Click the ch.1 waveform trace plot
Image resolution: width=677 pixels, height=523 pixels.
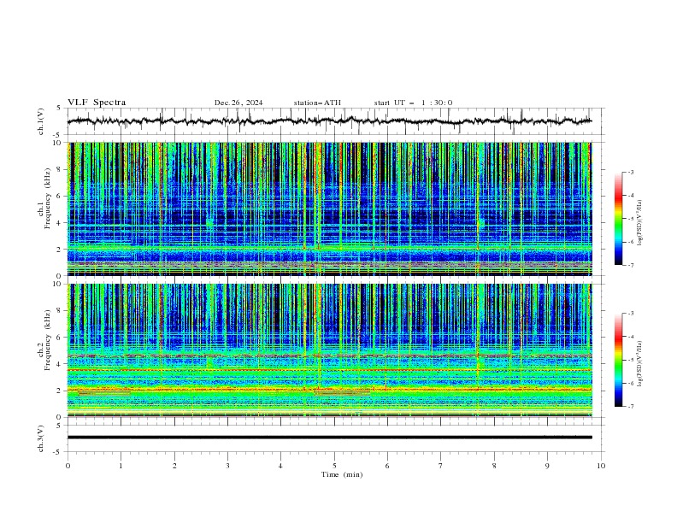329,121
